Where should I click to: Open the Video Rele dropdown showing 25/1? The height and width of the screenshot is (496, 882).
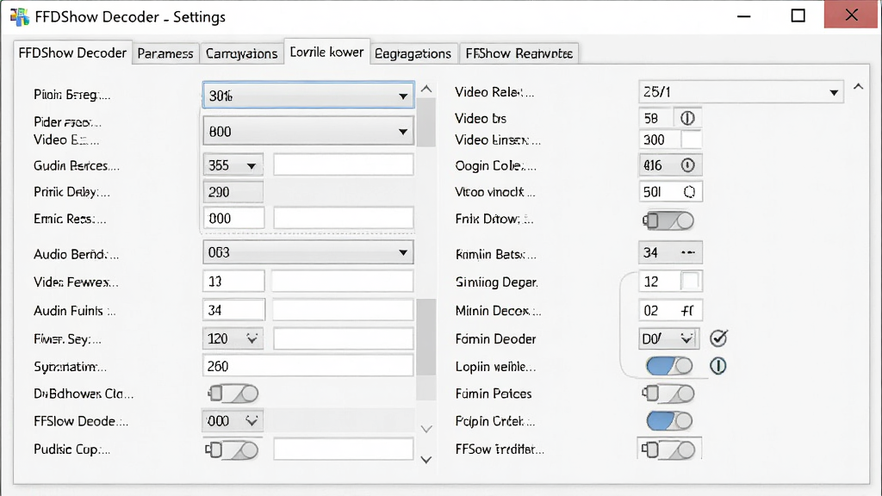pos(741,91)
